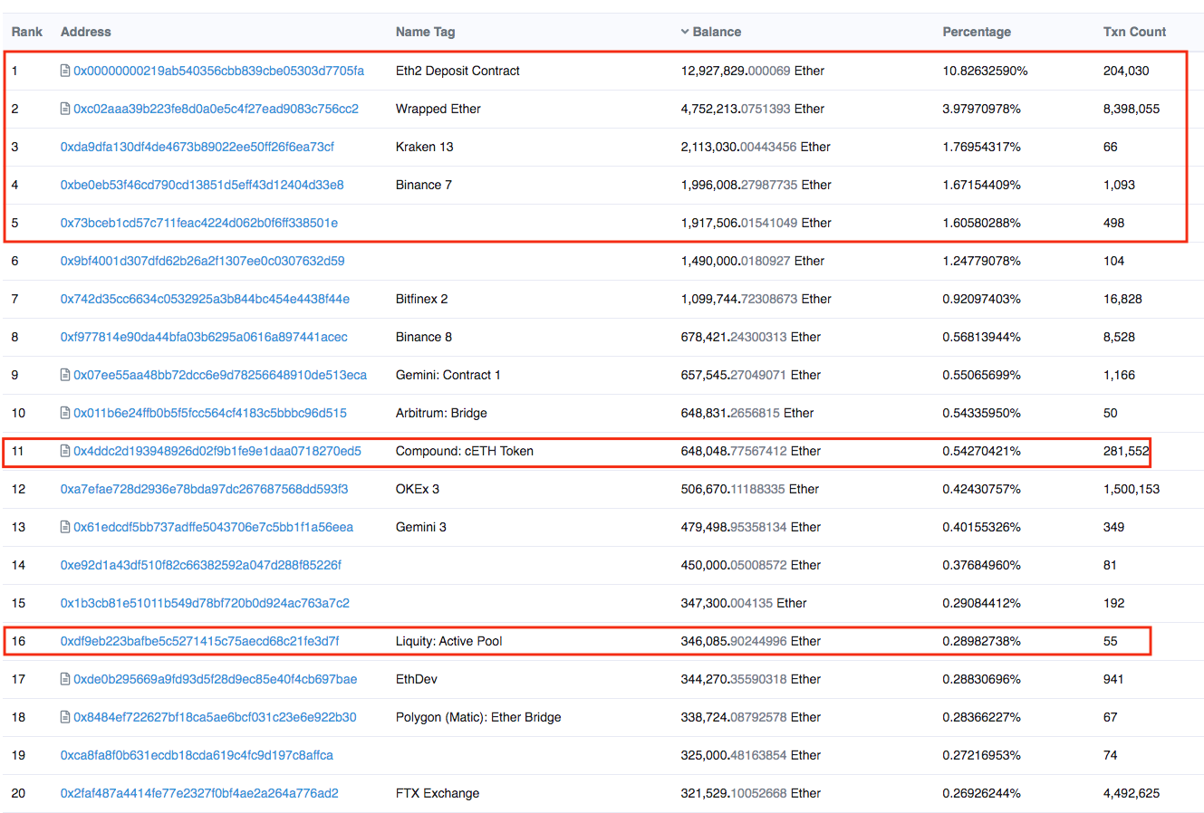The height and width of the screenshot is (813, 1204).
Task: Sort by the Balance column header
Action: 717,32
